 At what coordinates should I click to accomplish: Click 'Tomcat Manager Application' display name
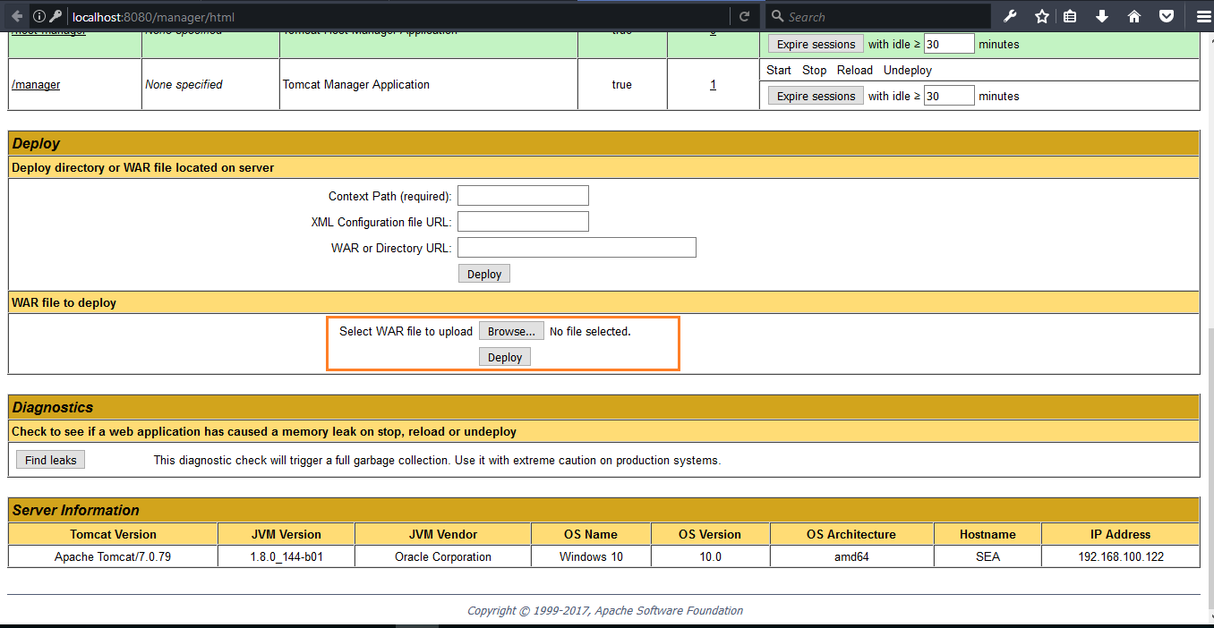[x=356, y=84]
